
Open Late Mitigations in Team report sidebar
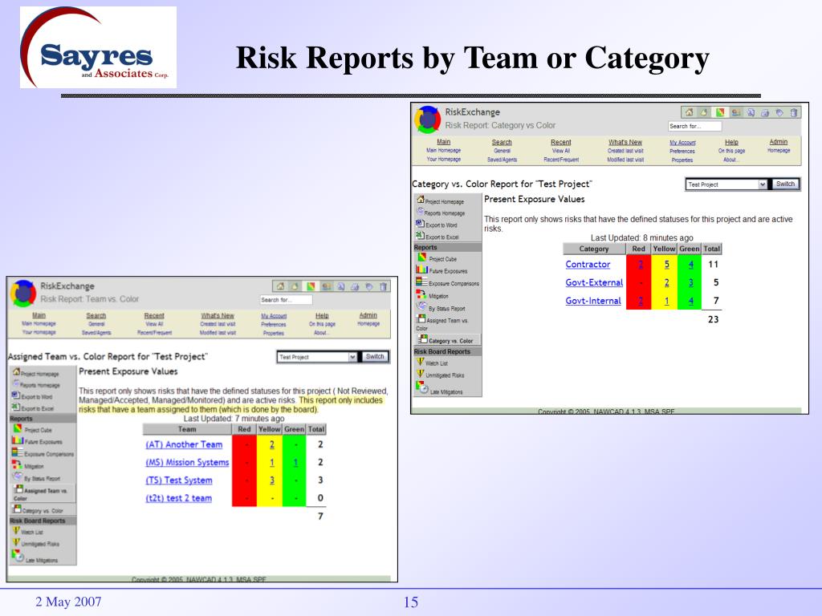pyautogui.click(x=35, y=558)
